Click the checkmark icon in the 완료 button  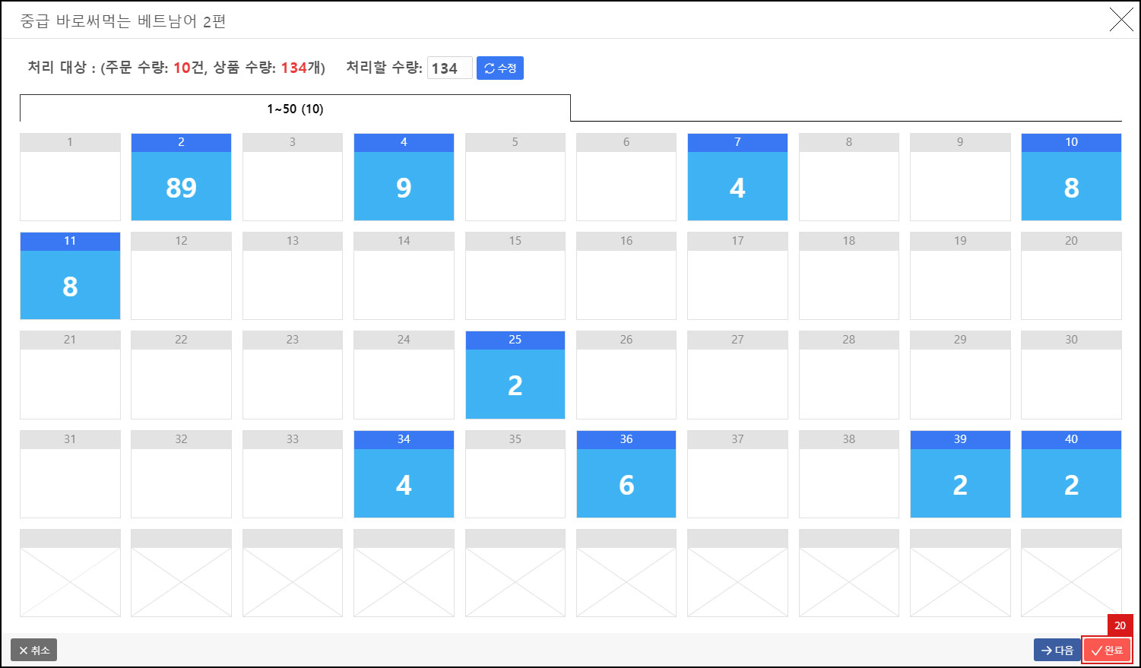[x=1097, y=650]
